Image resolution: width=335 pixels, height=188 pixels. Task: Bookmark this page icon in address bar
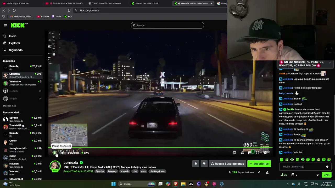point(69,10)
